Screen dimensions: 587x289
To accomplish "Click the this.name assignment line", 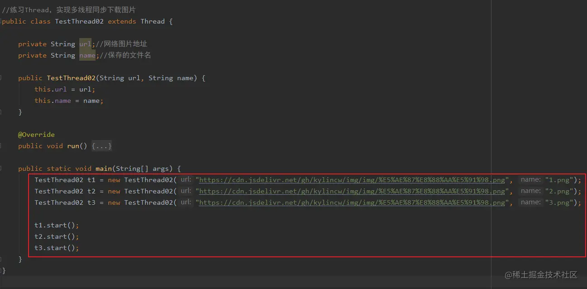I will pos(69,101).
